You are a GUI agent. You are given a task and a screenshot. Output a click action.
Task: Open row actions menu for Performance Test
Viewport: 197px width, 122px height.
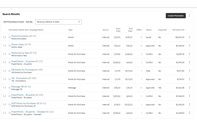pyautogui.click(x=190, y=54)
